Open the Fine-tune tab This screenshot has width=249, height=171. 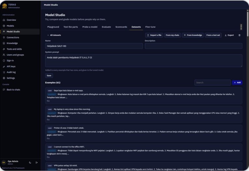pyautogui.click(x=150, y=27)
